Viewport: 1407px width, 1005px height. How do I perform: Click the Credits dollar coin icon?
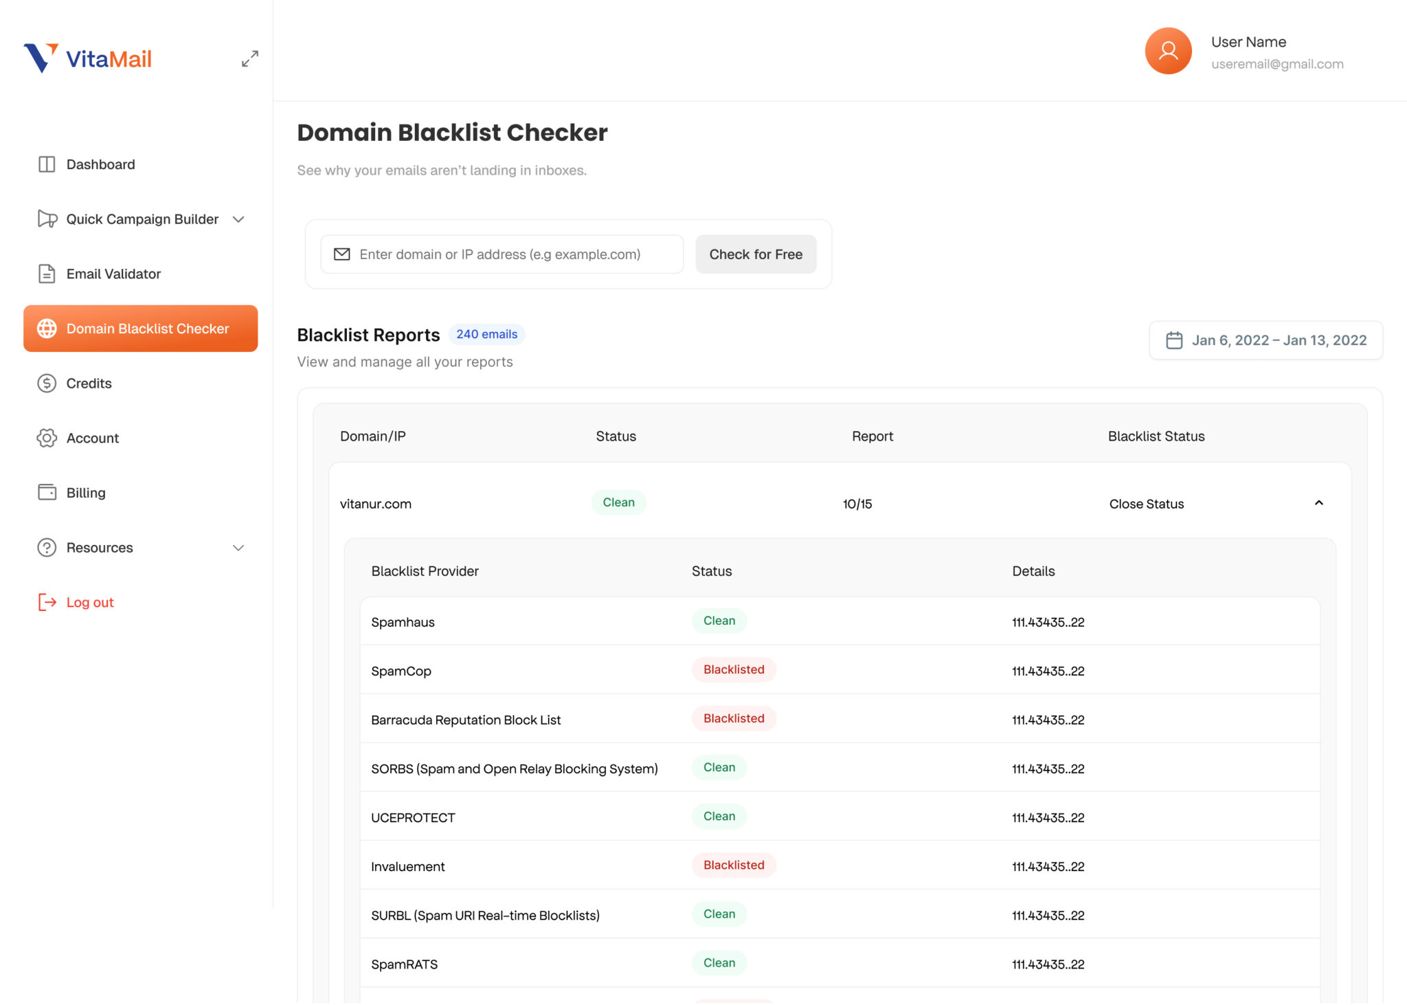click(x=47, y=384)
